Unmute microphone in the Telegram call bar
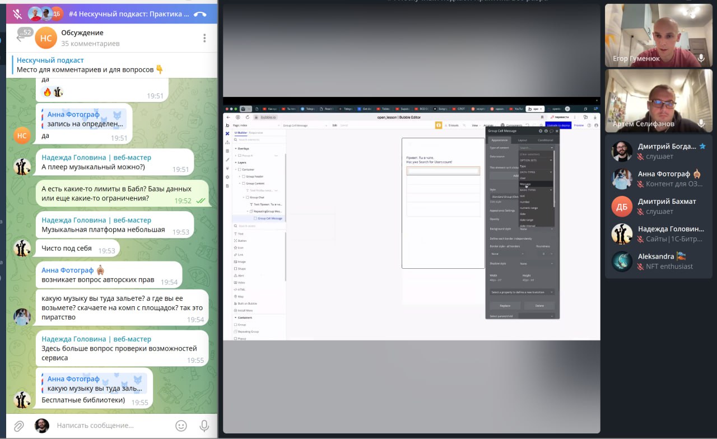717x439 pixels. pos(17,14)
